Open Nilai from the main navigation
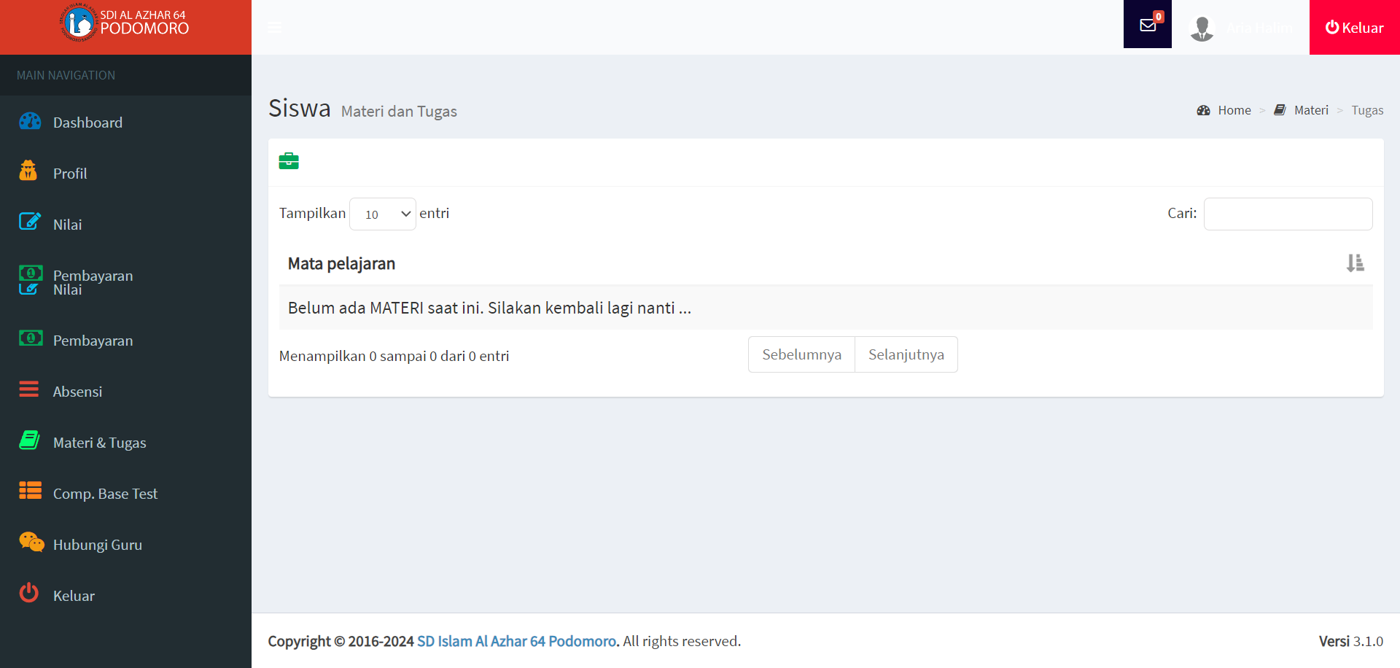This screenshot has width=1400, height=668. coord(67,225)
